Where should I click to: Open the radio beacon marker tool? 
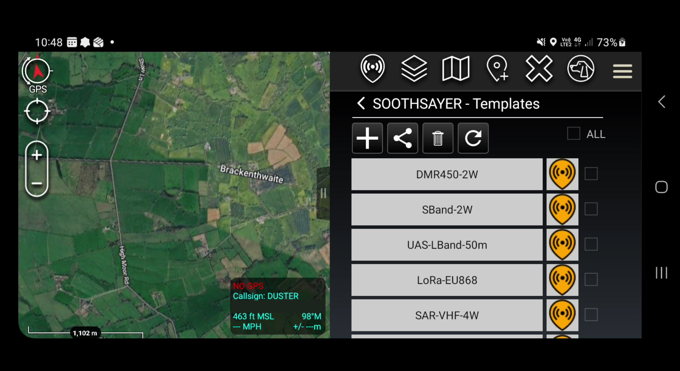click(x=372, y=69)
